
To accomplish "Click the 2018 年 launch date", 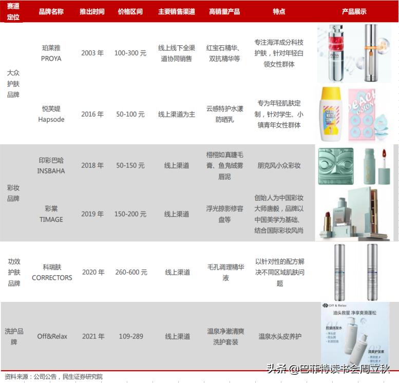I will coord(92,165).
